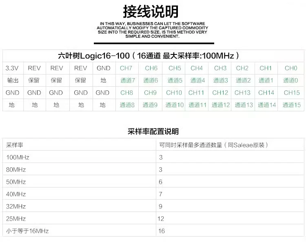The width and height of the screenshot is (306, 248).
Task: Click the '输出' cell
Action: tap(13, 80)
